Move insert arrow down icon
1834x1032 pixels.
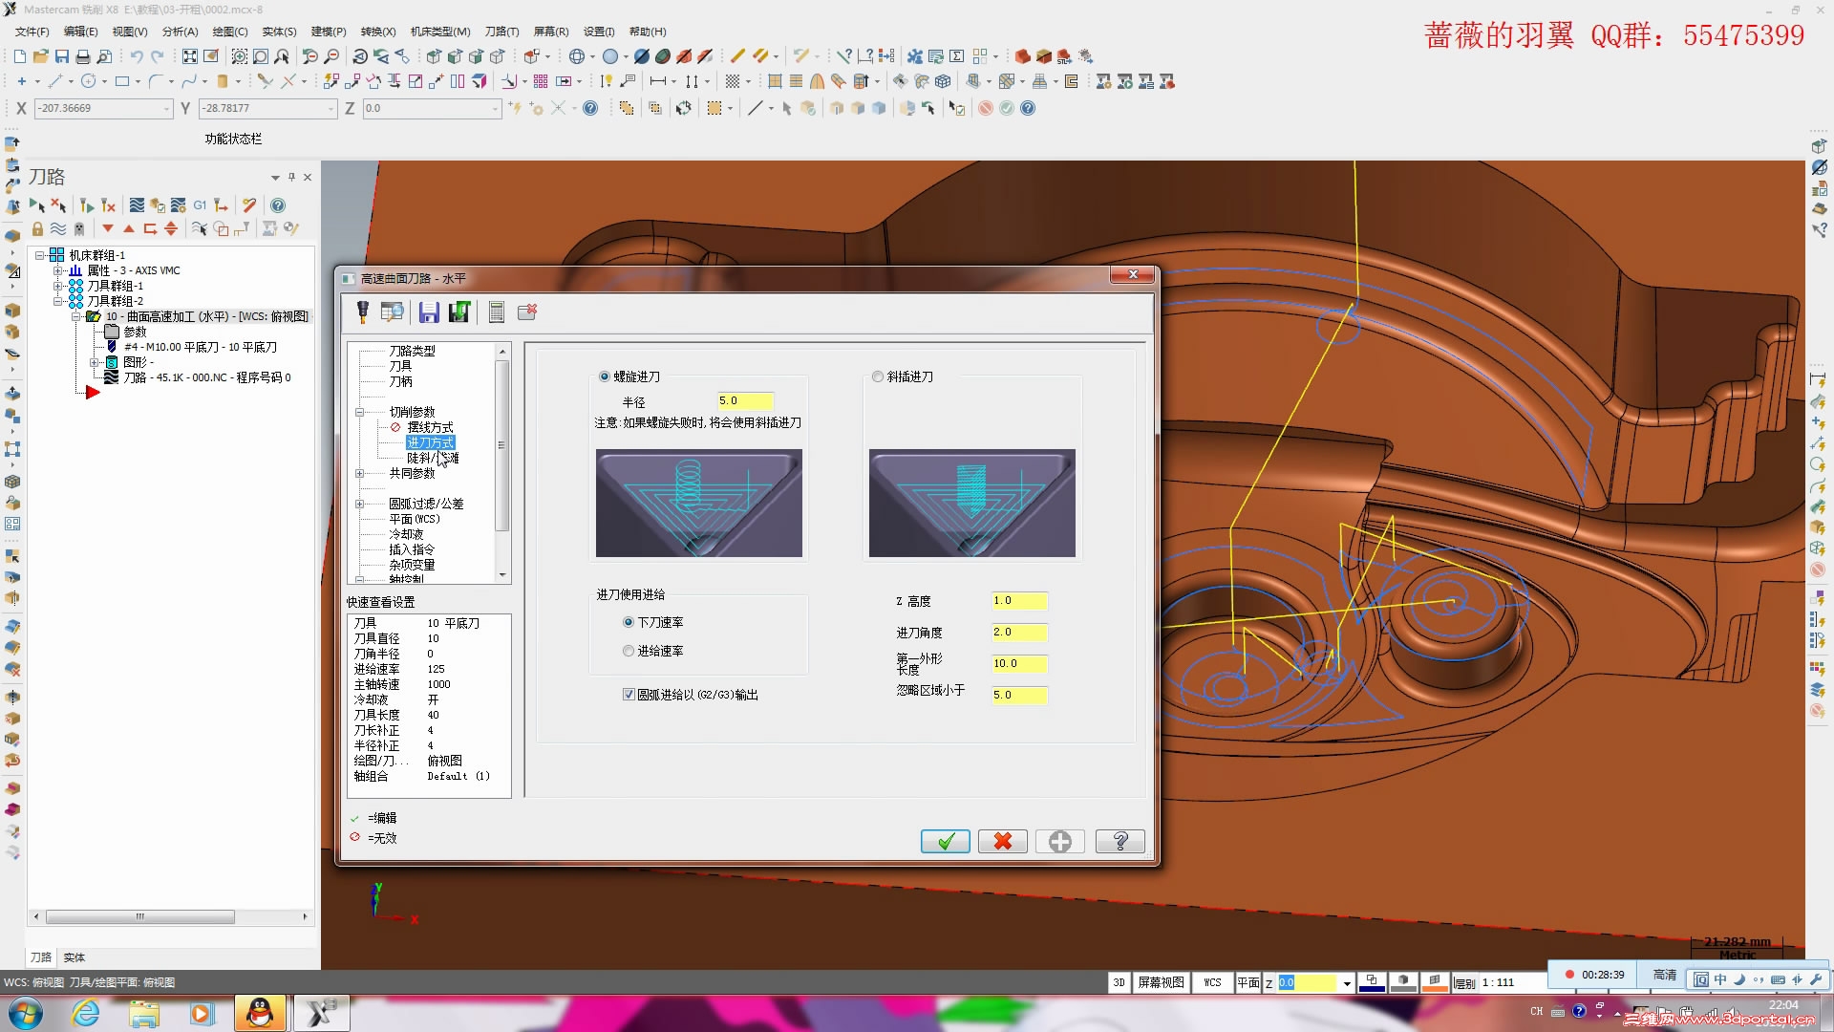[108, 228]
